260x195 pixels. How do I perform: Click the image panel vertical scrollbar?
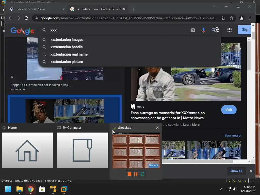pyautogui.click(x=249, y=56)
